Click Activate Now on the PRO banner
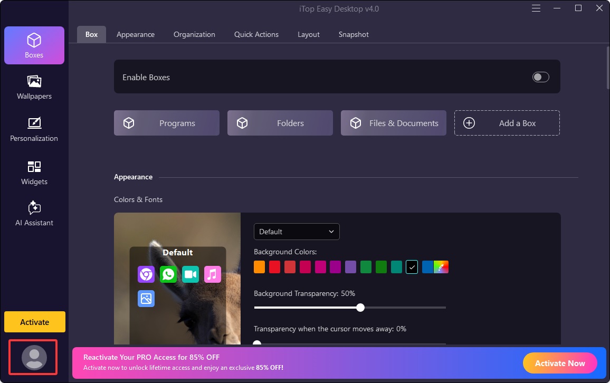 559,363
